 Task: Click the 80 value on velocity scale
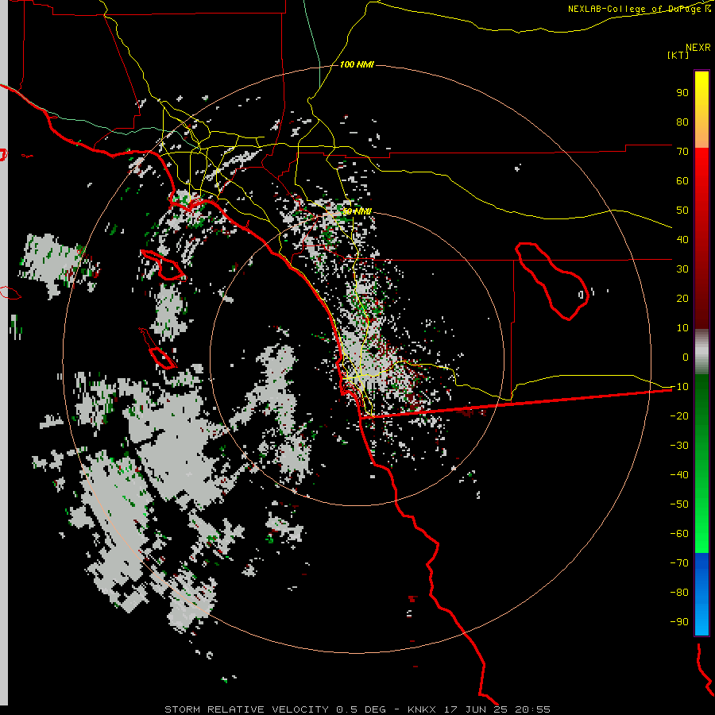pos(682,122)
